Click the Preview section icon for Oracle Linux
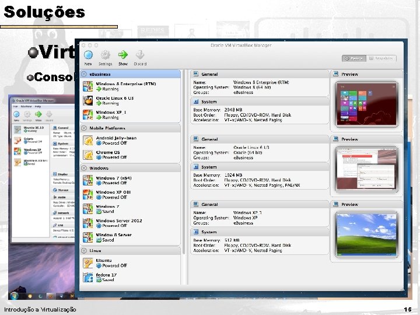 point(335,139)
